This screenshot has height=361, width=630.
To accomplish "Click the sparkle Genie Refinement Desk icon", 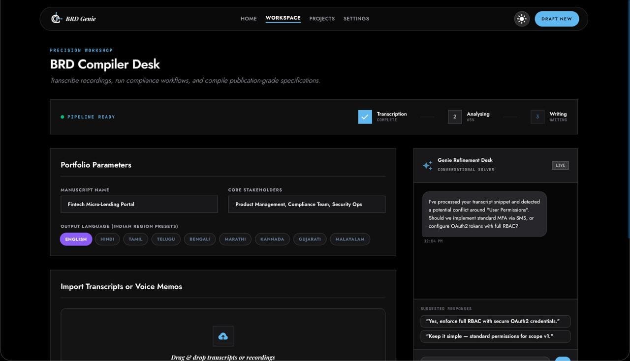I will pyautogui.click(x=427, y=165).
